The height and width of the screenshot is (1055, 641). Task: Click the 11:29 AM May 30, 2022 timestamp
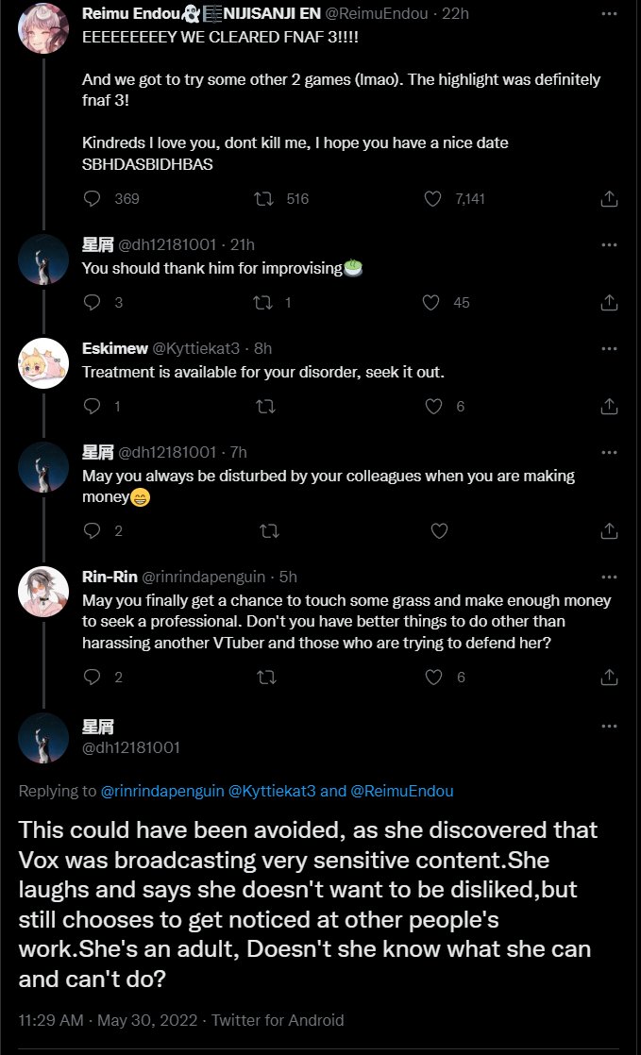(106, 1020)
